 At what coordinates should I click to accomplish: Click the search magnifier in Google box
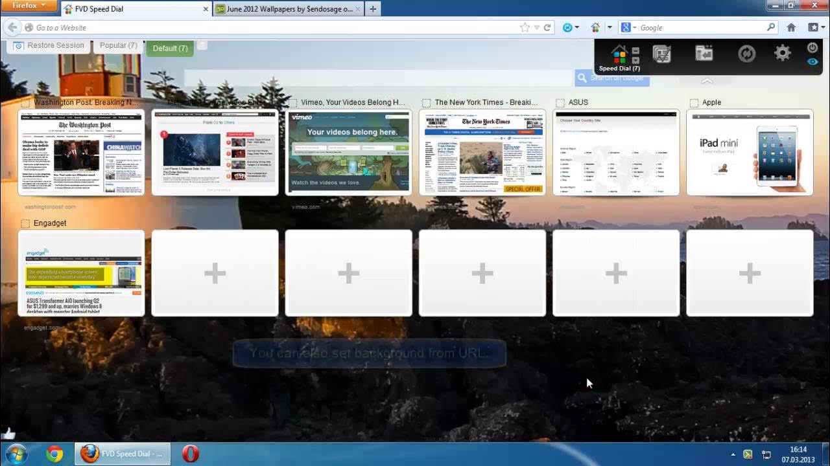771,27
